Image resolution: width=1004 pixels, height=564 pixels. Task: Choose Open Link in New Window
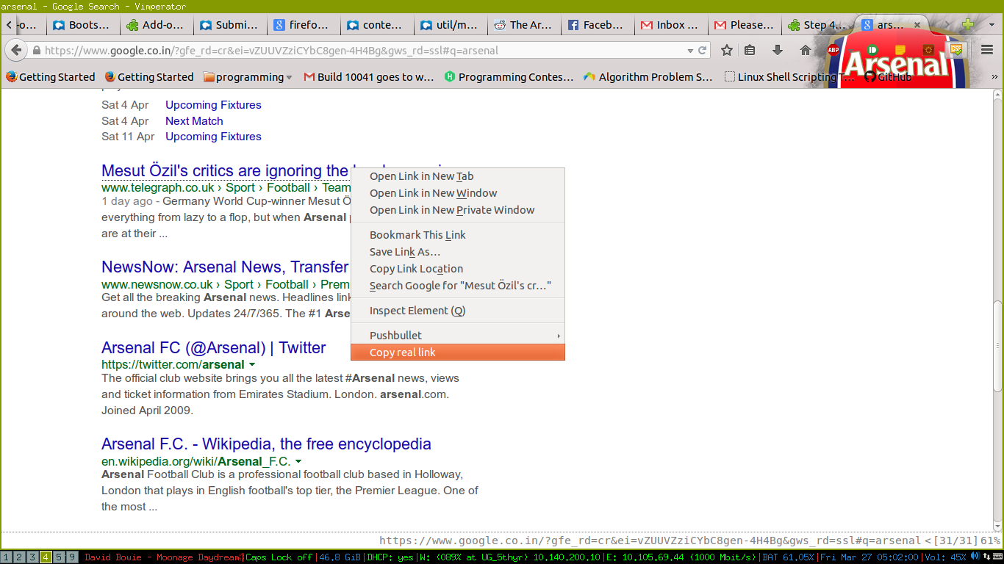point(458,193)
